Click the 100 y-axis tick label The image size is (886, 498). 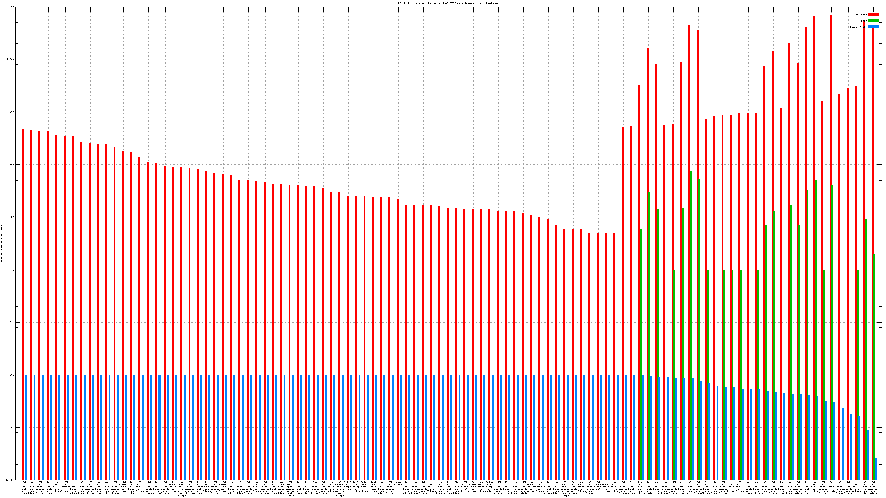click(x=12, y=165)
